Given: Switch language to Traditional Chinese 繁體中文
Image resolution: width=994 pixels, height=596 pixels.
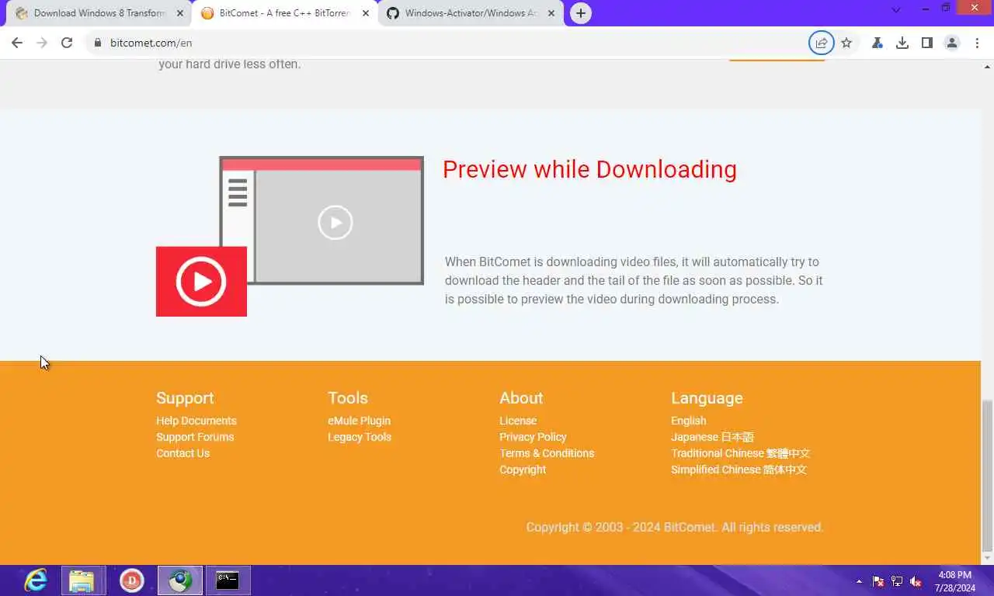Looking at the screenshot, I should tap(741, 453).
